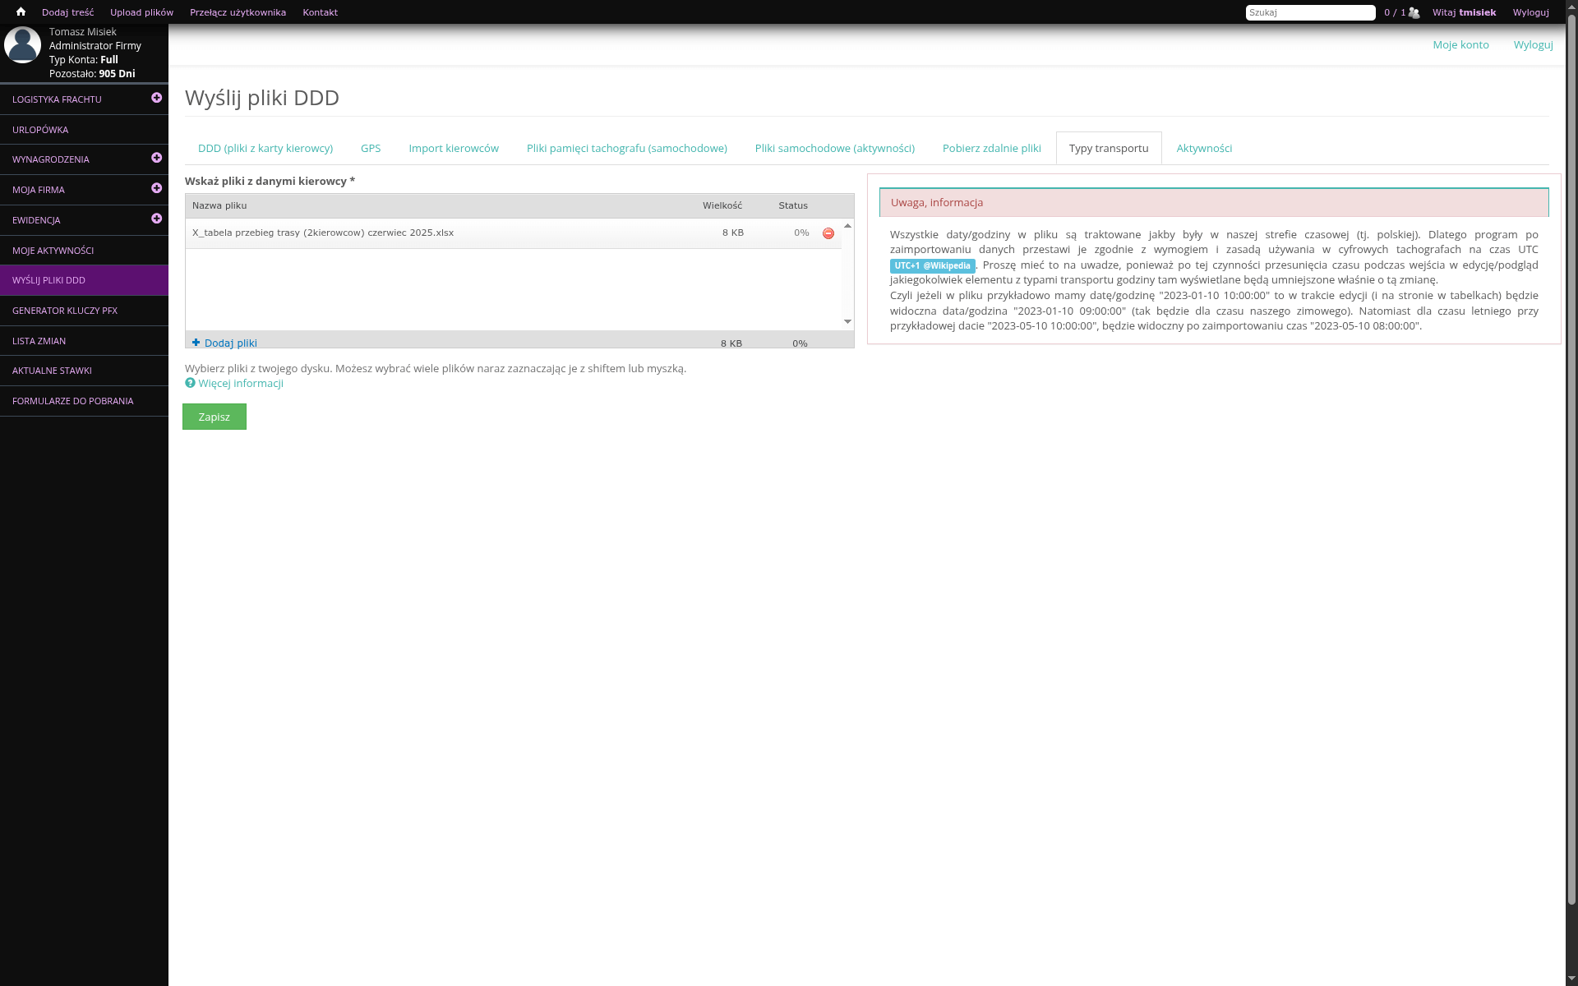Expand the Wynagrodzenia sidebar section

click(x=156, y=158)
